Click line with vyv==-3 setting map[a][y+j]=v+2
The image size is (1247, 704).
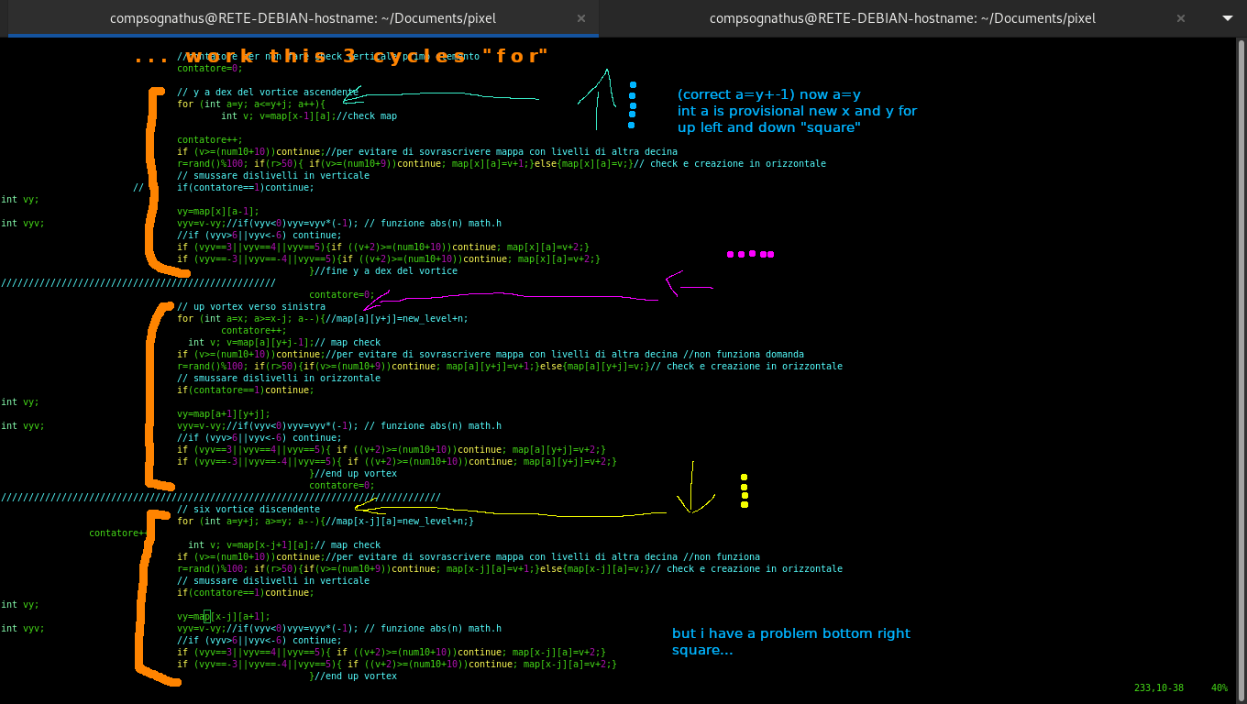pyautogui.click(x=397, y=462)
